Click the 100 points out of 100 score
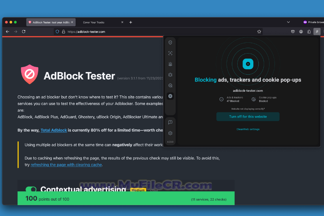The height and width of the screenshot is (216, 324). coord(47,198)
